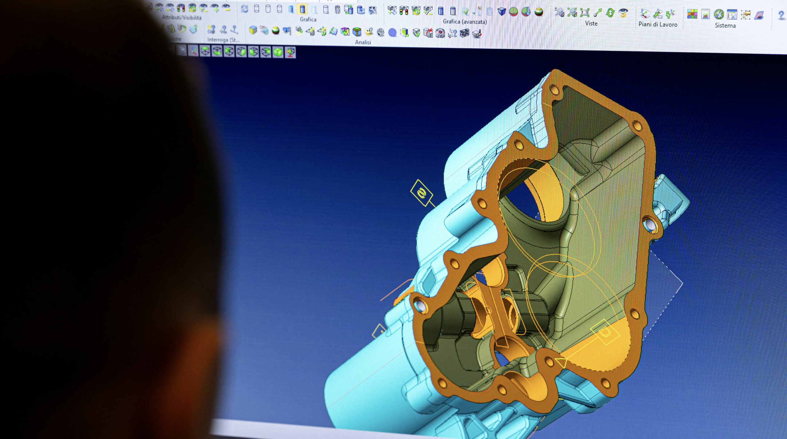Viewport: 787px width, 439px height.
Task: Click the first work plane icon in Piani di Lavoro
Action: coord(644,14)
